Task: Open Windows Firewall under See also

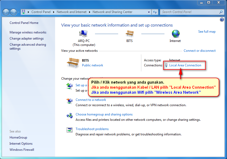Action: coord(22,150)
